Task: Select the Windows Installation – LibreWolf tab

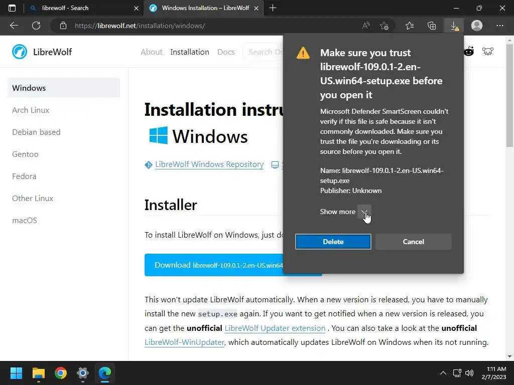Action: [x=203, y=8]
